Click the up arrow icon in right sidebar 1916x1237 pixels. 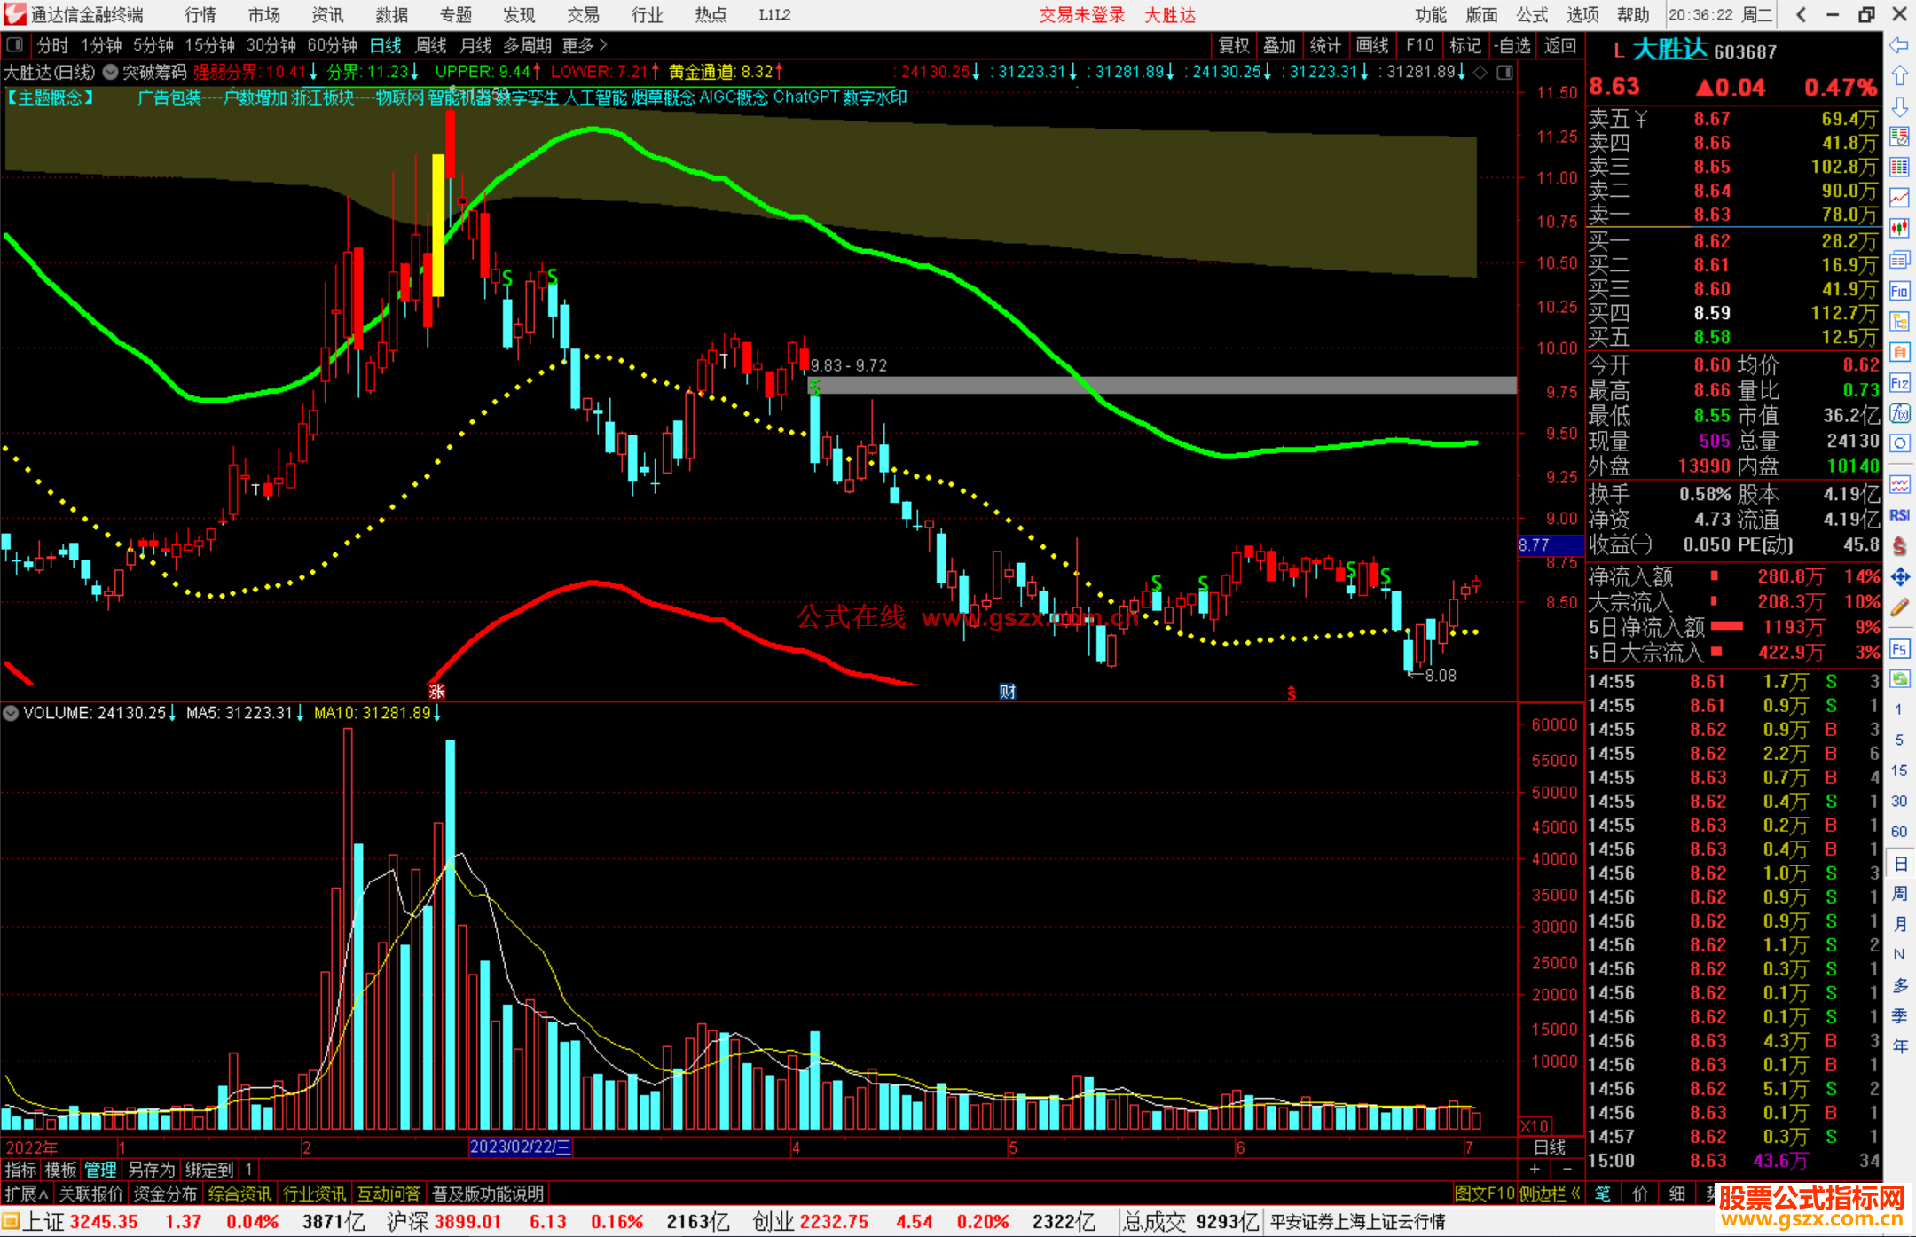click(x=1899, y=76)
